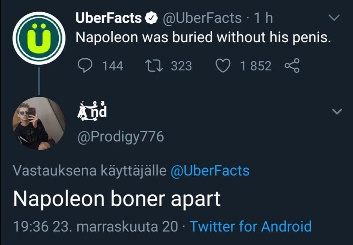The image size is (353, 245).
Task: Click the reply speech bubble icon
Action: tap(86, 66)
